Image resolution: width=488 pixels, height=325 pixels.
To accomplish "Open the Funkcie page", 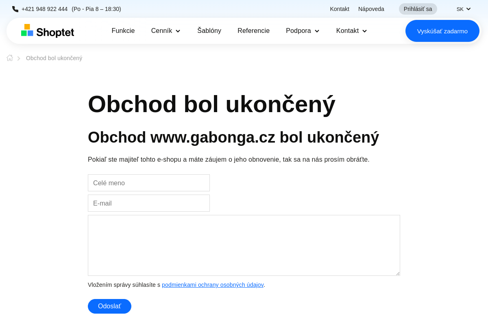I will [123, 30].
